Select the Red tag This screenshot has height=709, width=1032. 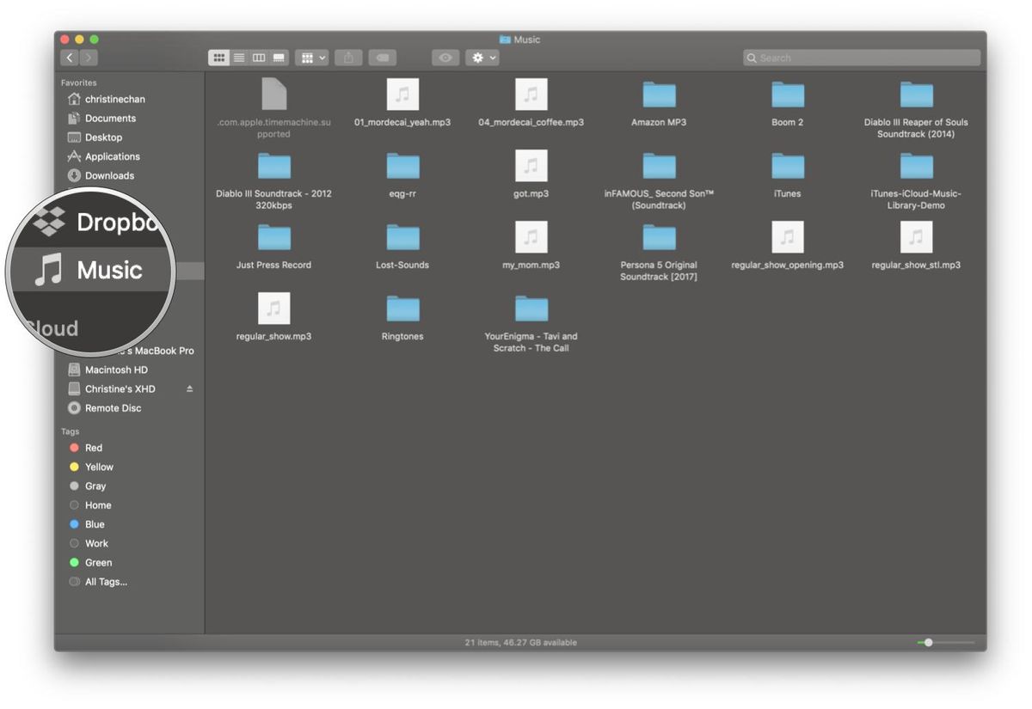[x=93, y=447]
